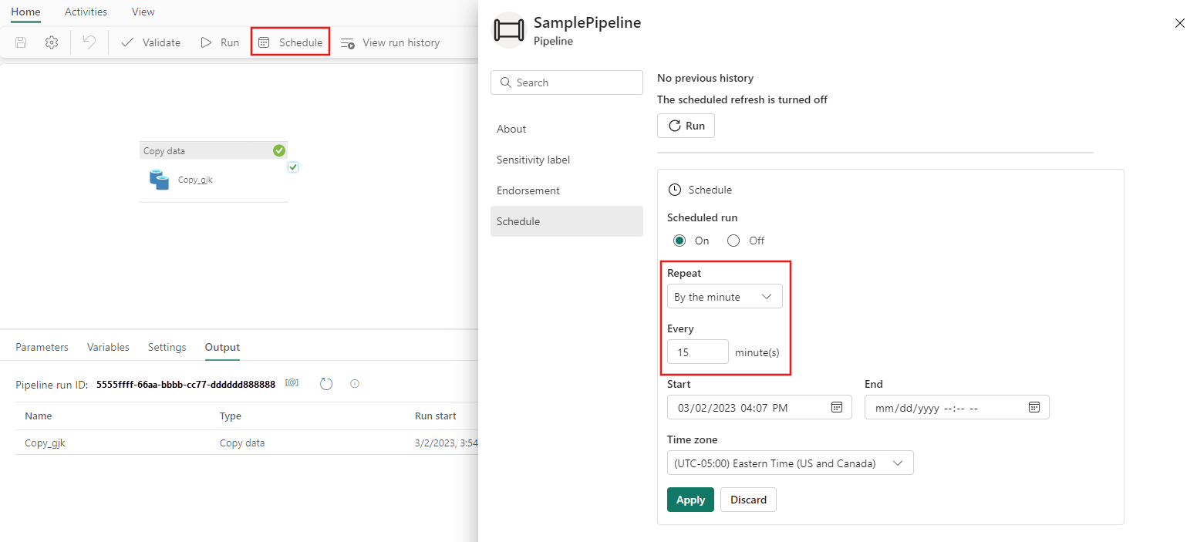Viewport: 1197px width, 542px height.
Task: Click the Run start column header
Action: [x=435, y=416]
